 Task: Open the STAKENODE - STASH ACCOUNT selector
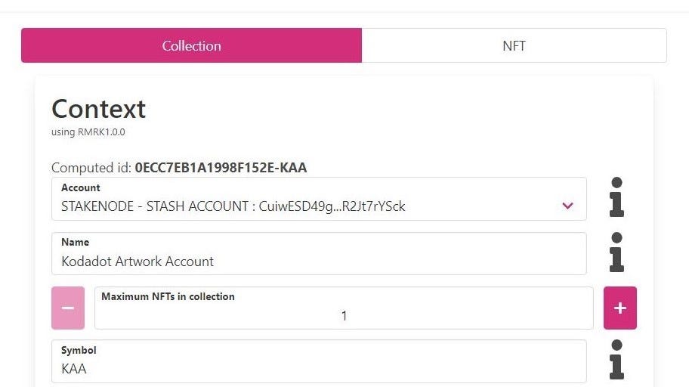tap(319, 199)
